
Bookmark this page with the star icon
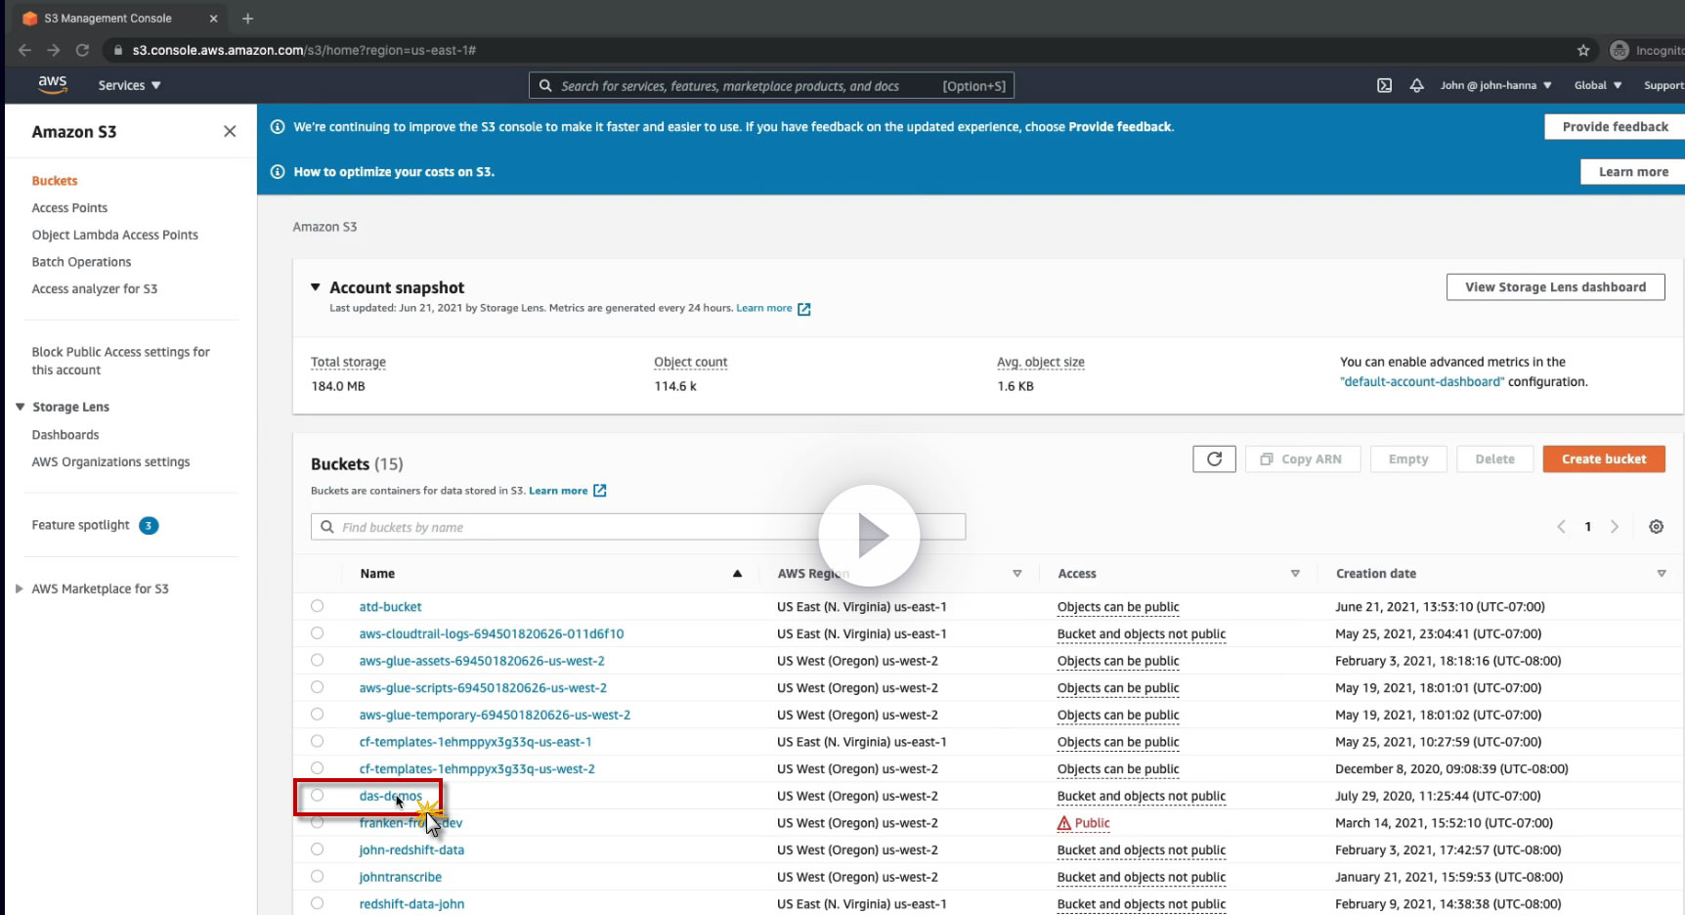1583,50
